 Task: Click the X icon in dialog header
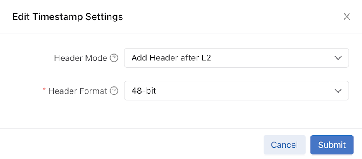(x=347, y=17)
